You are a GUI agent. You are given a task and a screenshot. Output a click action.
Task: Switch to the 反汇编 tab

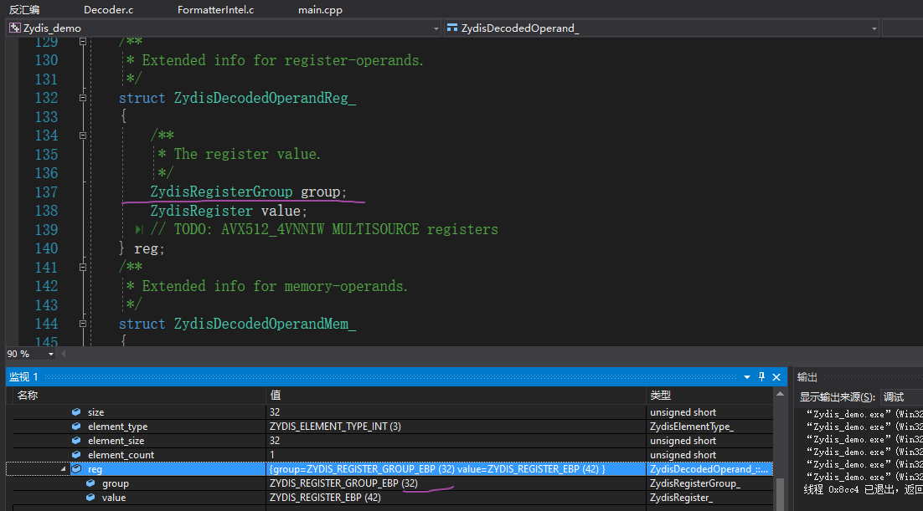point(24,9)
